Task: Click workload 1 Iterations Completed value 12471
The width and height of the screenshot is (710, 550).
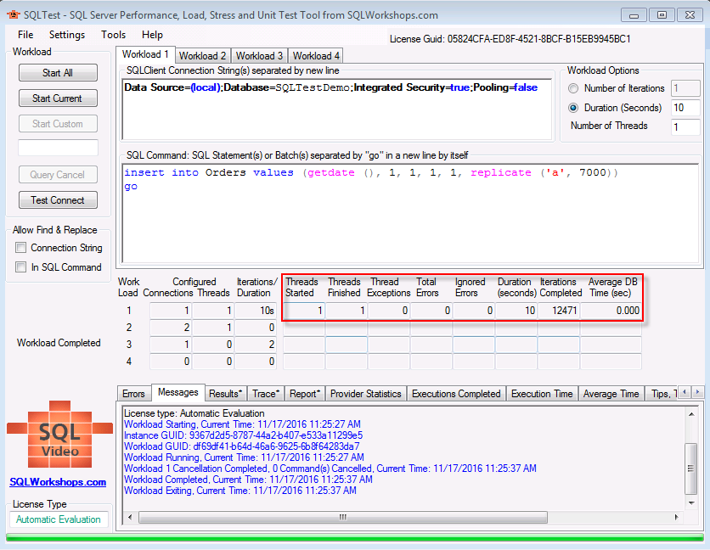Action: [559, 311]
